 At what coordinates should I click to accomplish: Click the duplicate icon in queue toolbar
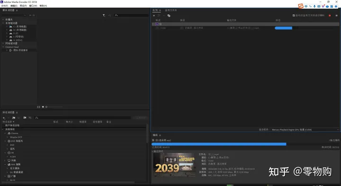169,16
